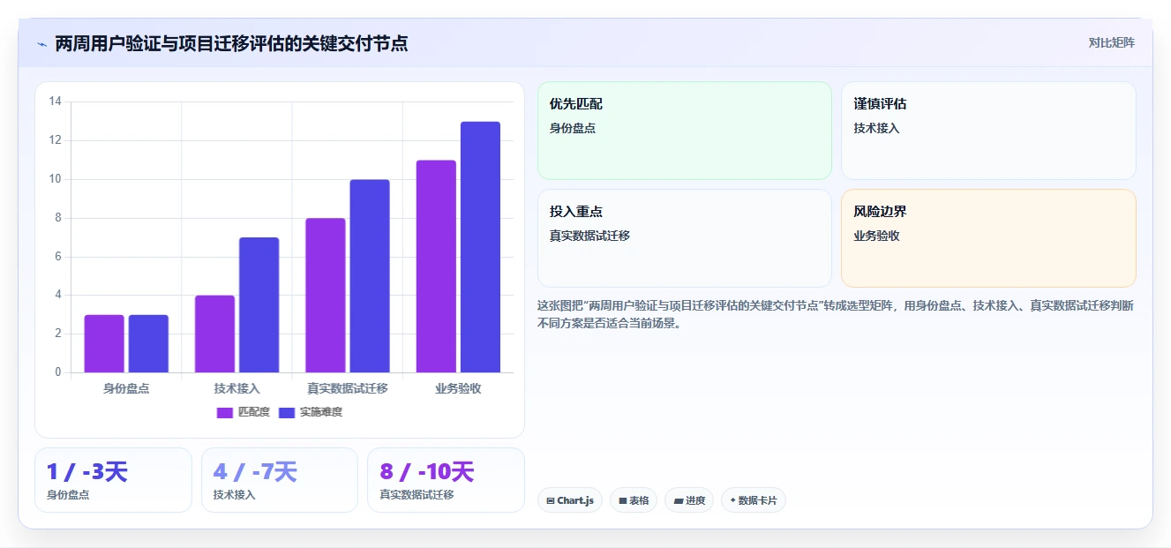Click the panel title 两周用户验证与项目迁移评估的关键交付节点

231,44
